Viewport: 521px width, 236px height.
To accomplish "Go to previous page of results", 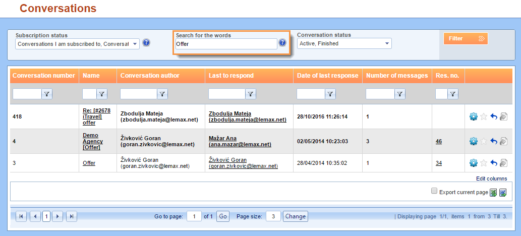I will [x=35, y=216].
